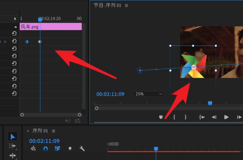Click Program monitor zoom scroll handle
Image resolution: width=243 pixels, height=160 pixels.
pos(97,108)
